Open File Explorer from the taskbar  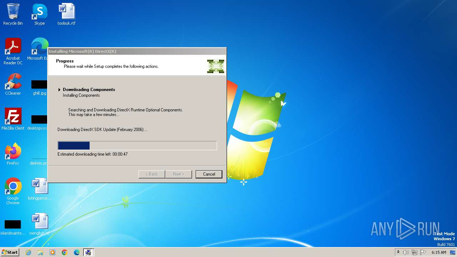pyautogui.click(x=40, y=252)
